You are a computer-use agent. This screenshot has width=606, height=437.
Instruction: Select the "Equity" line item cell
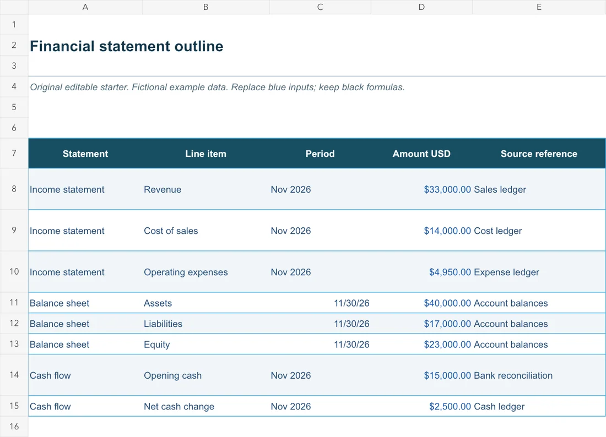[205, 345]
